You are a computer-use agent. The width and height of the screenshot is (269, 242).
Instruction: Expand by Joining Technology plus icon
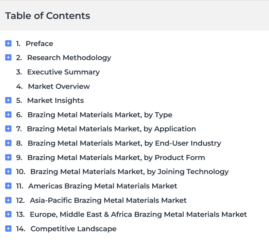pos(8,171)
